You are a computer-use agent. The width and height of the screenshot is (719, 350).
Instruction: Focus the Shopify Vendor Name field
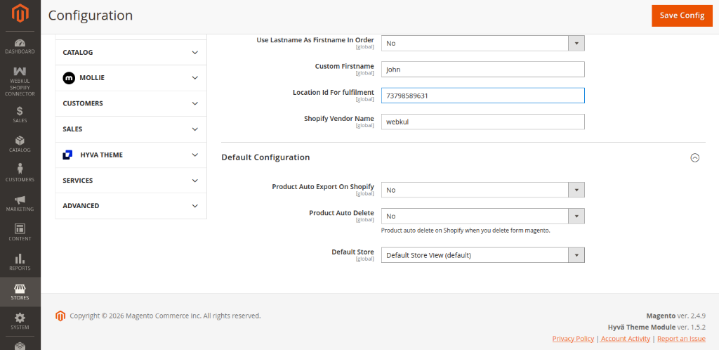click(483, 122)
